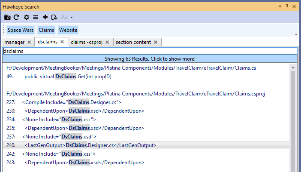Image resolution: width=301 pixels, height=172 pixels.
Task: Click the list lines icon
Action: (35, 17)
